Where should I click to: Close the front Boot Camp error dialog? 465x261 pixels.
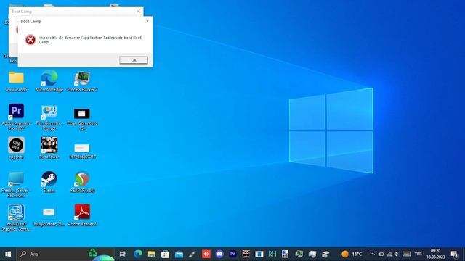click(147, 21)
